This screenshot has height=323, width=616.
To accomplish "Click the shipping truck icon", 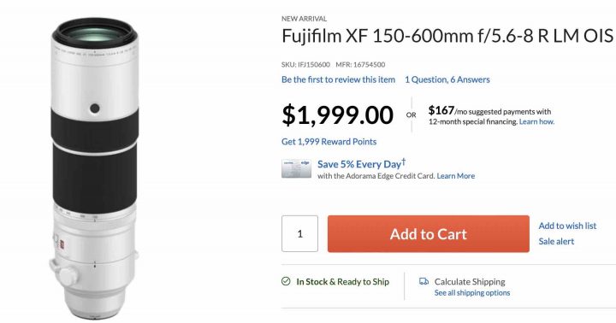I will point(423,281).
